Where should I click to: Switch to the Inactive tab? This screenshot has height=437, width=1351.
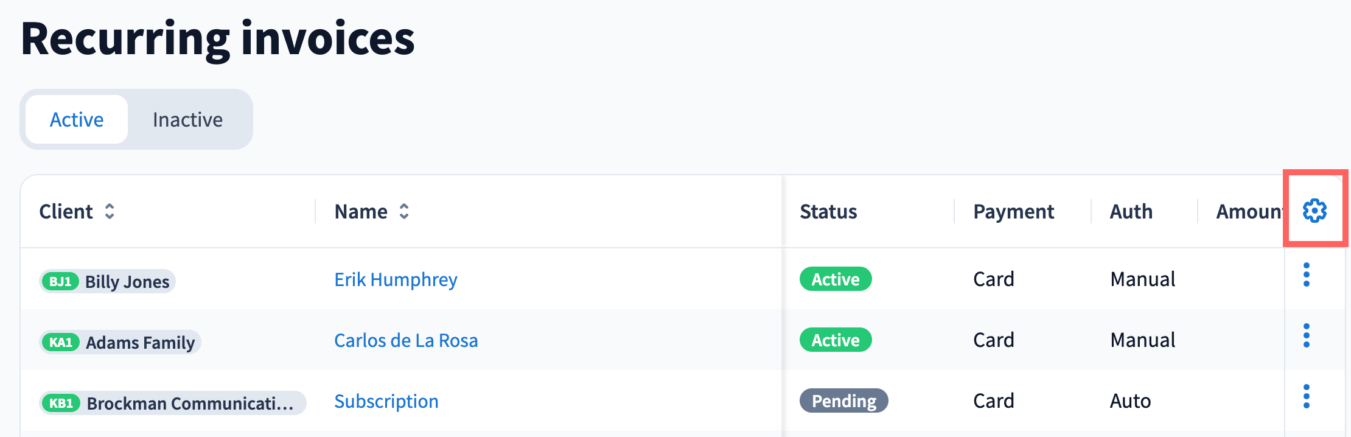[187, 119]
